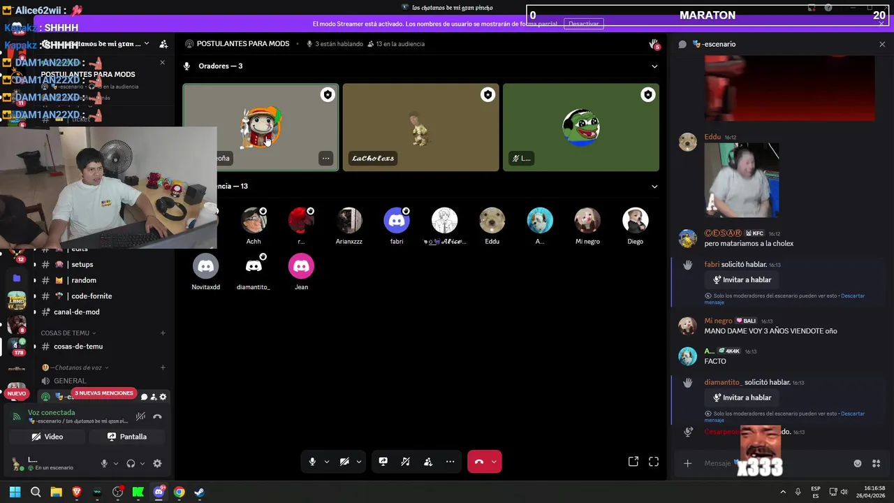This screenshot has height=503, width=894.
Task: Pop out the stage window
Action: [633, 462]
